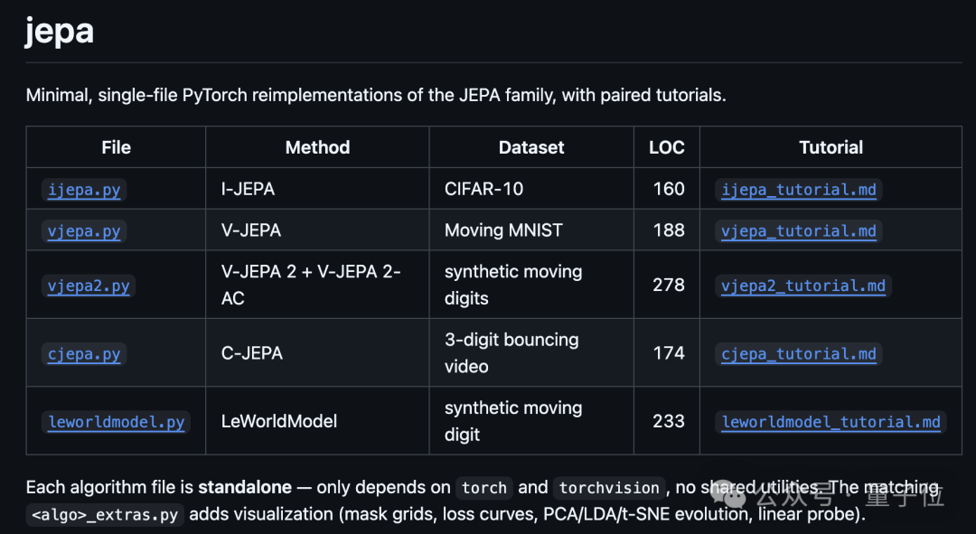The image size is (976, 534).
Task: Click the <algo>_extras.py inline code snippet
Action: pyautogui.click(x=105, y=515)
